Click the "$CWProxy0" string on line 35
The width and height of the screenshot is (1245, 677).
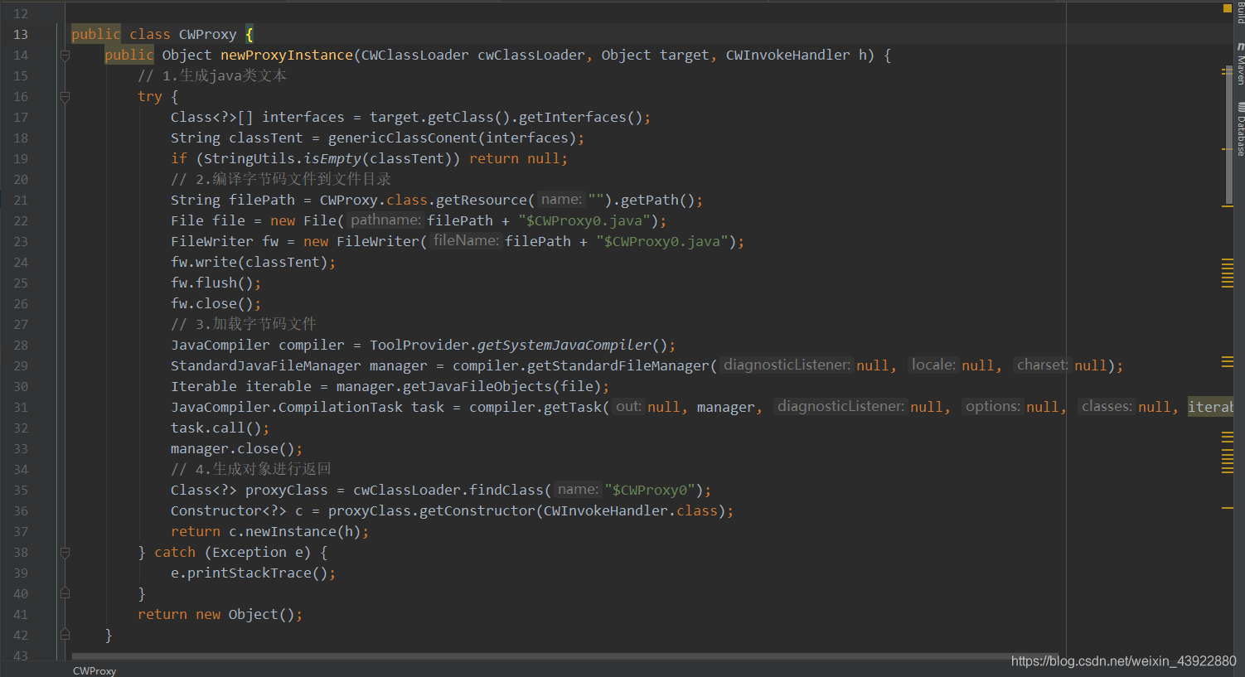click(x=650, y=491)
